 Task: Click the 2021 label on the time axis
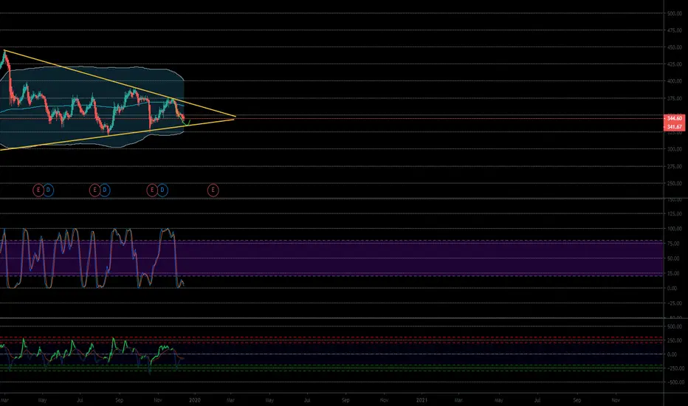click(x=422, y=400)
